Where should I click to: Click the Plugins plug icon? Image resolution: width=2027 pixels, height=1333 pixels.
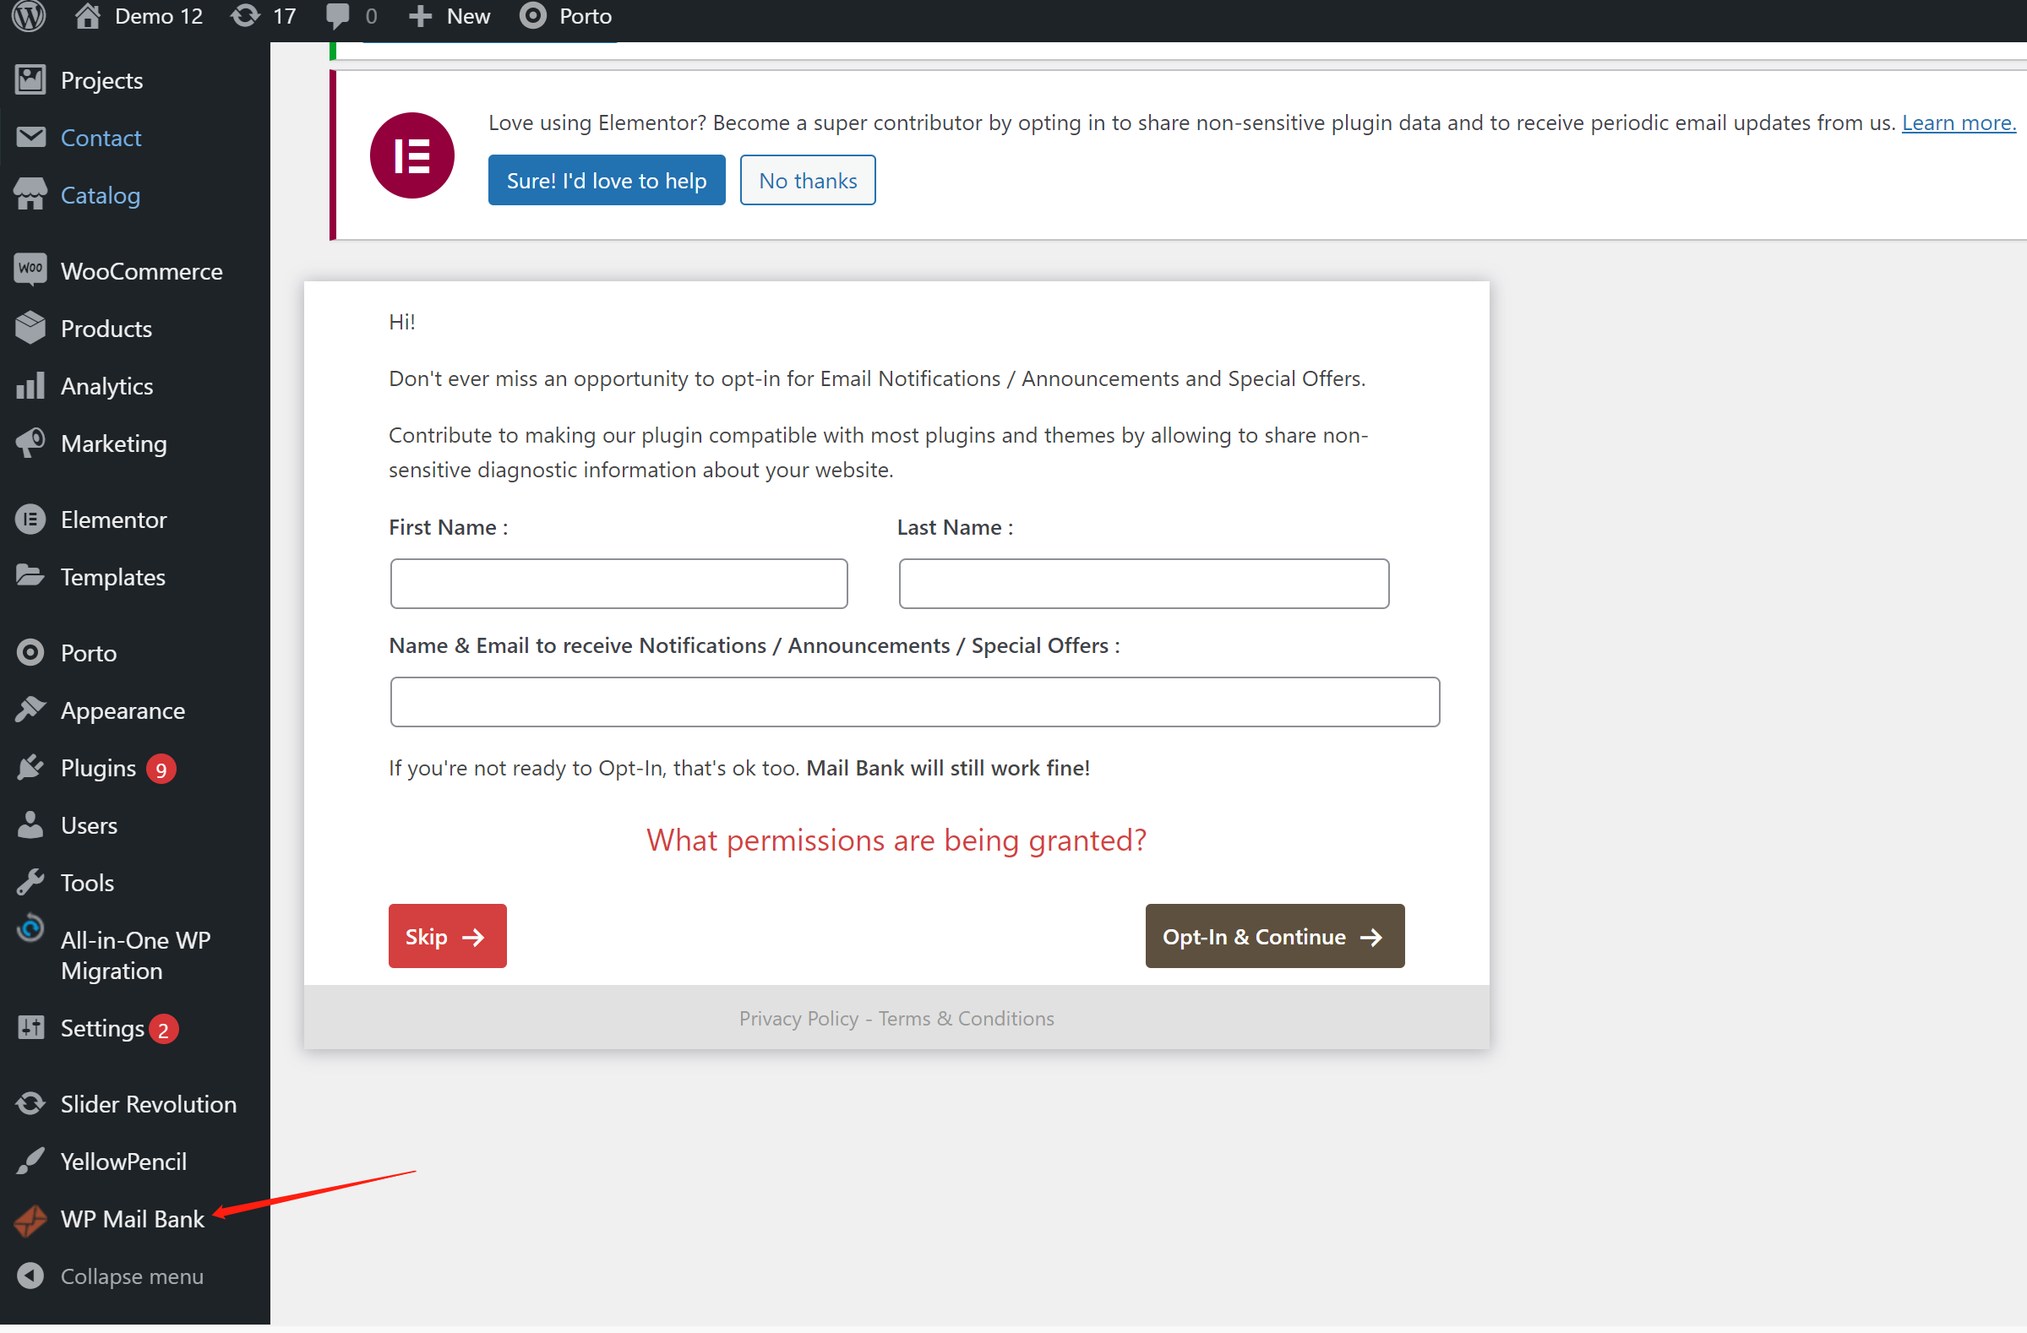coord(30,767)
